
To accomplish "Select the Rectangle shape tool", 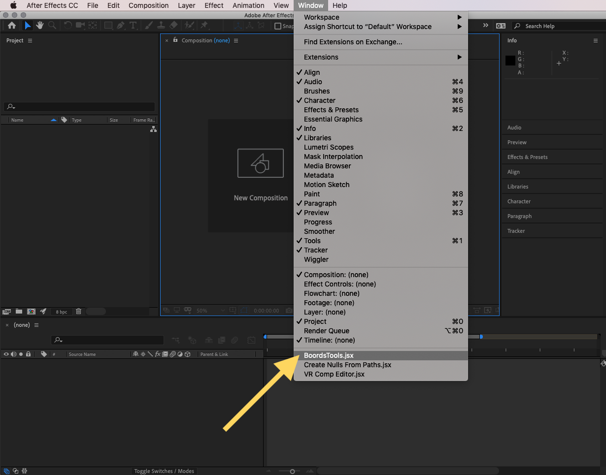I will (108, 26).
